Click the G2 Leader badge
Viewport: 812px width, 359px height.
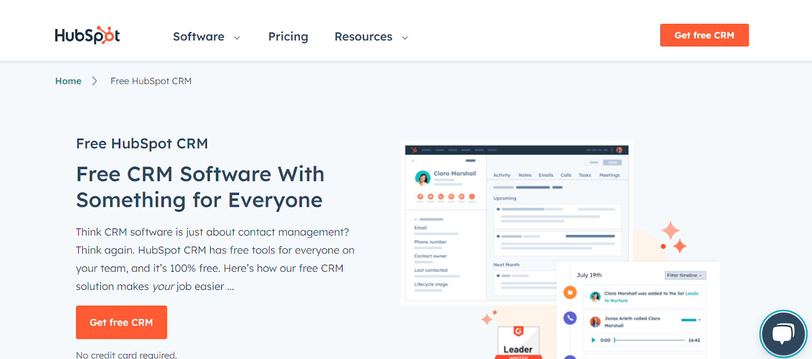518,342
